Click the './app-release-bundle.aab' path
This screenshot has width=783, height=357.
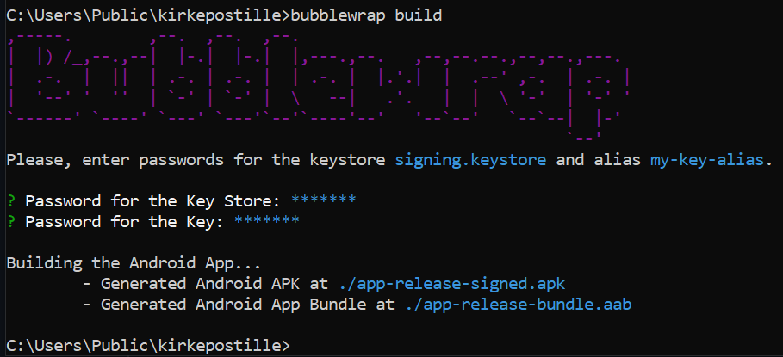click(518, 305)
